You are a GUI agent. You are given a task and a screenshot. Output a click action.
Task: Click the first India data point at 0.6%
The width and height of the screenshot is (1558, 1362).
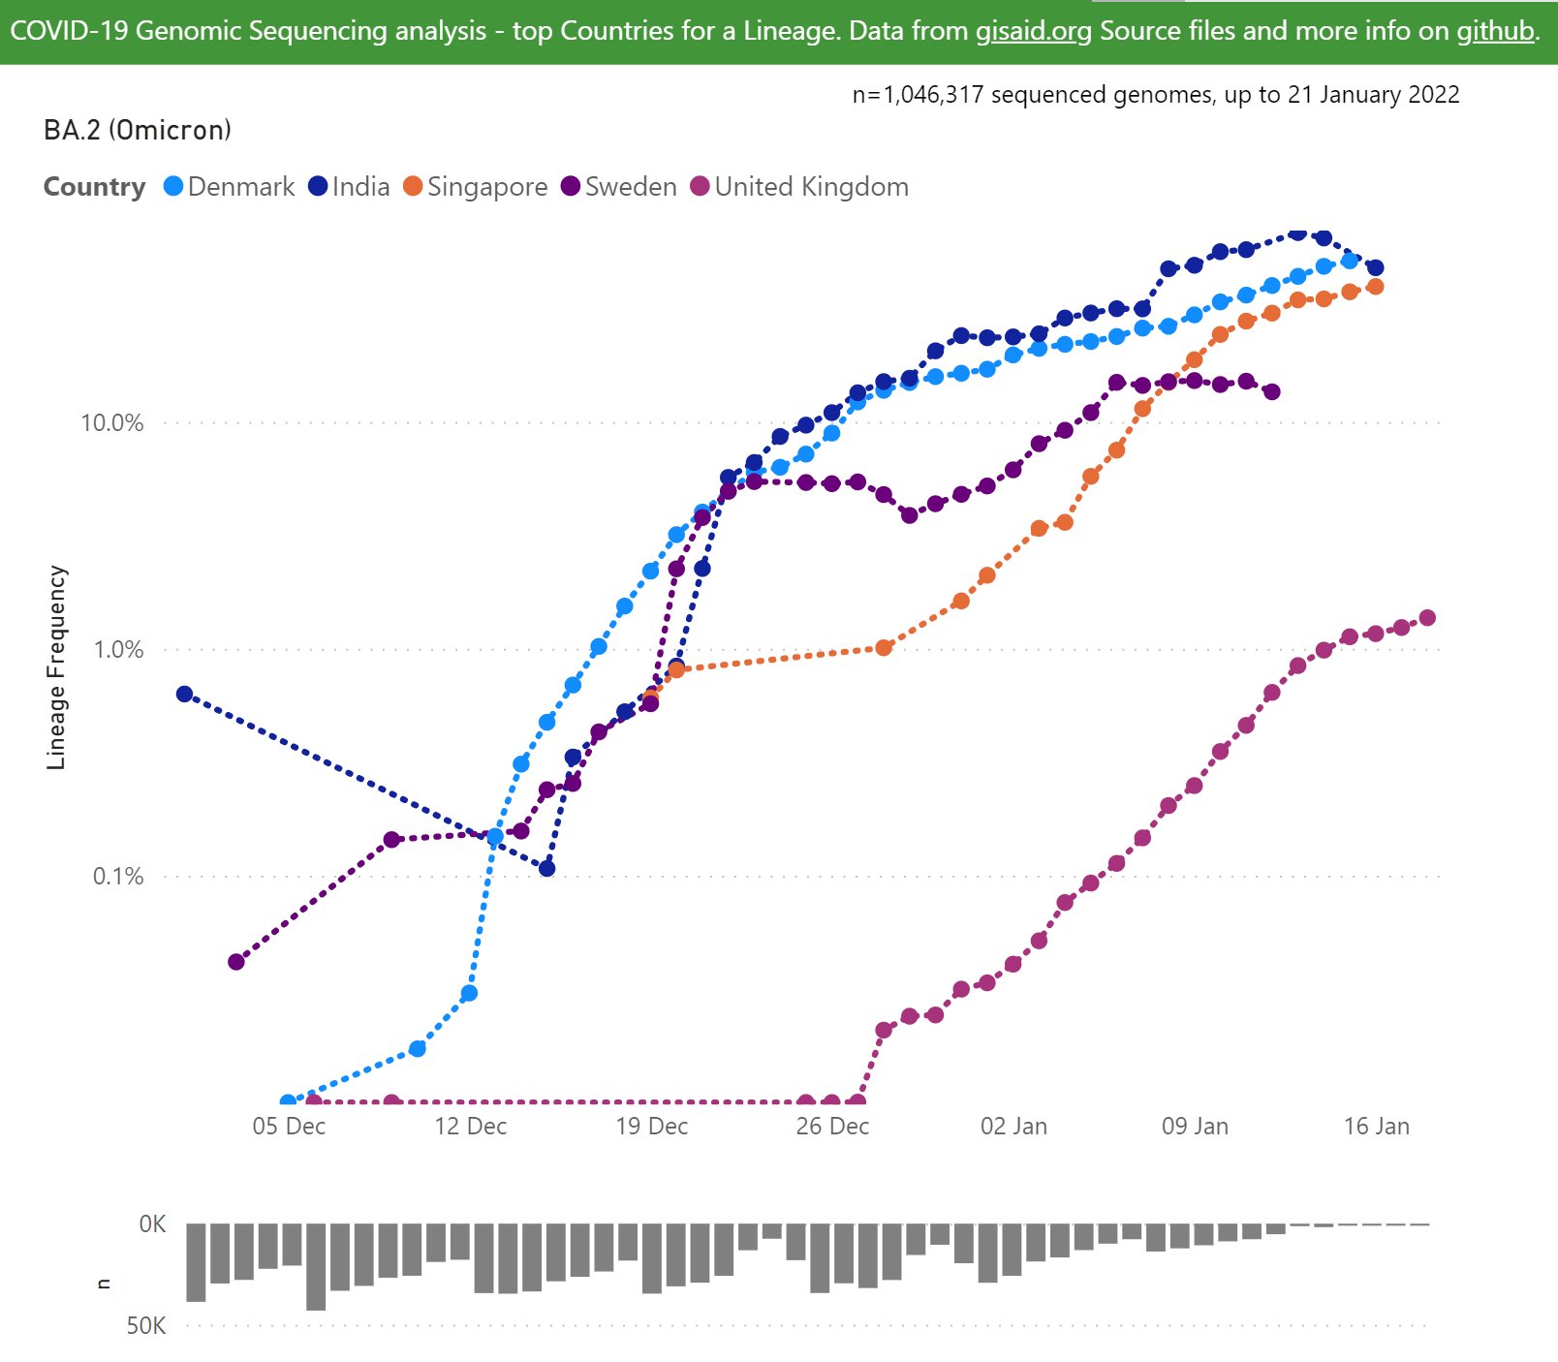point(184,694)
